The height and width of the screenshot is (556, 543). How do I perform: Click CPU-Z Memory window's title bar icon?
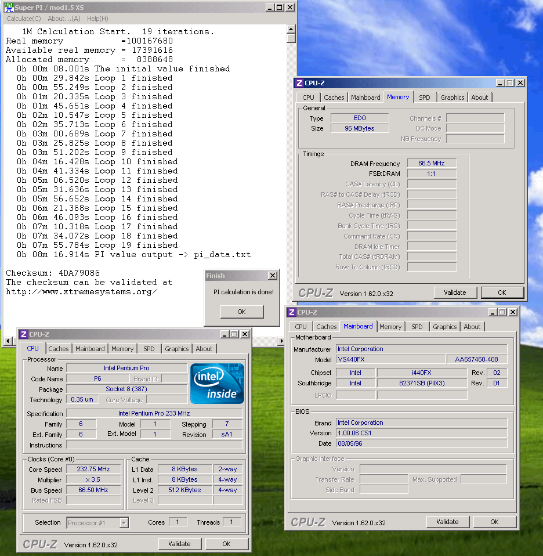tap(299, 83)
